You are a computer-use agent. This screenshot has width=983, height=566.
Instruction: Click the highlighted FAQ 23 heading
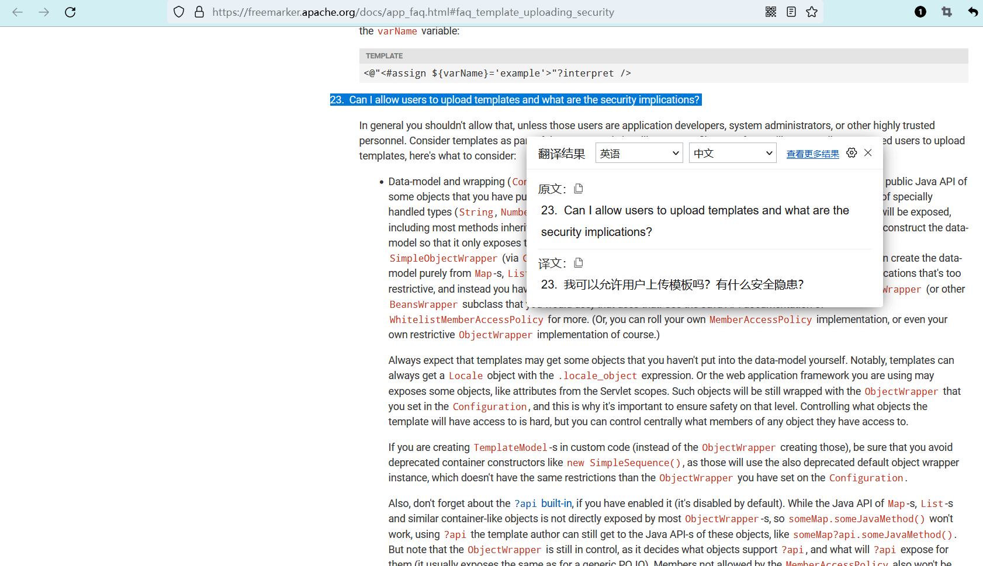[515, 100]
